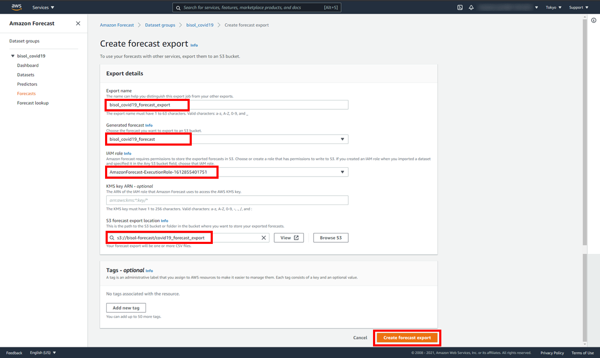Clear the S3 export location field
This screenshot has width=600, height=358.
point(264,238)
